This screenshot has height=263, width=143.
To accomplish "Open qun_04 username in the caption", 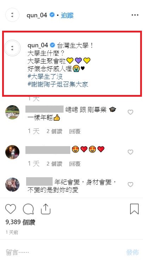I will (38, 45).
